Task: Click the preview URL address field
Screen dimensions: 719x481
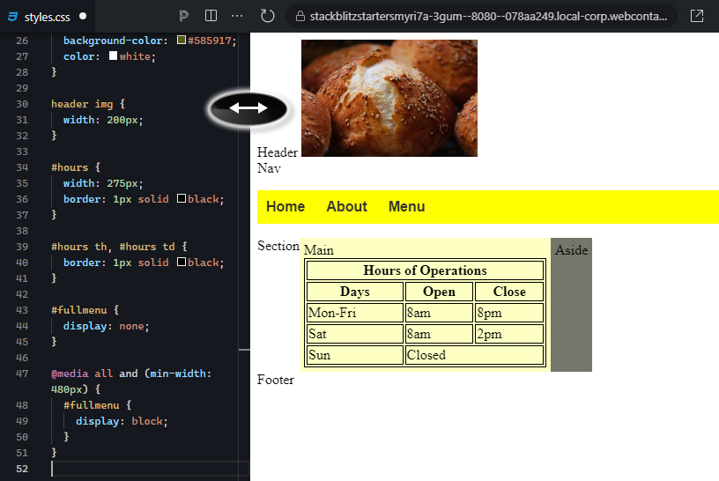Action: [481, 17]
